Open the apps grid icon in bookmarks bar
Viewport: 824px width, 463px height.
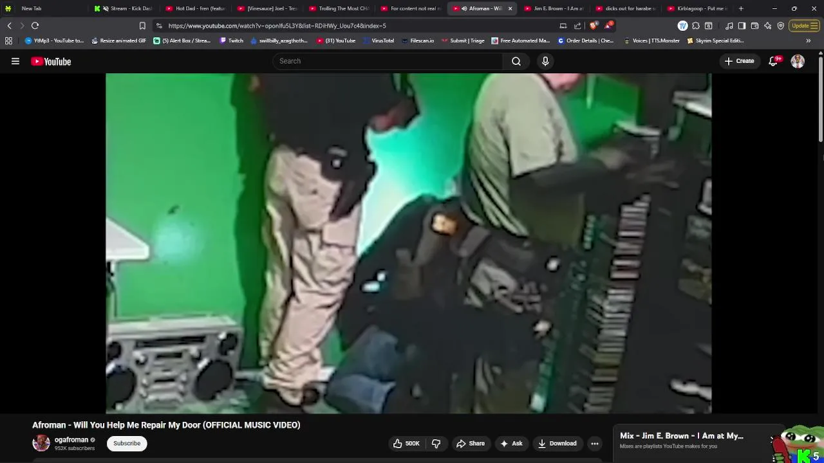click(8, 41)
